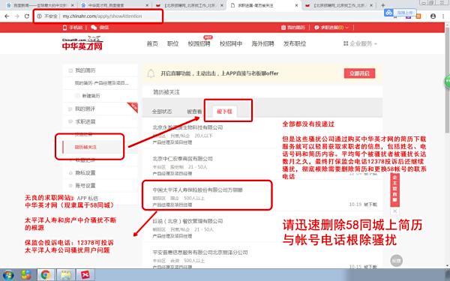Open the folder icon in the taskbar
This screenshot has height=281, width=450.
(66, 275)
